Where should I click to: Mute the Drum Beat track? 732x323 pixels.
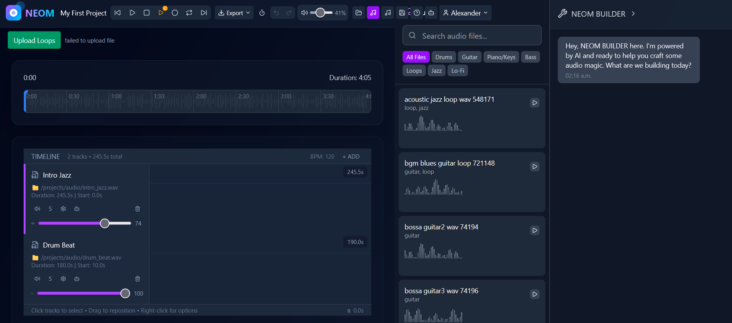37,279
